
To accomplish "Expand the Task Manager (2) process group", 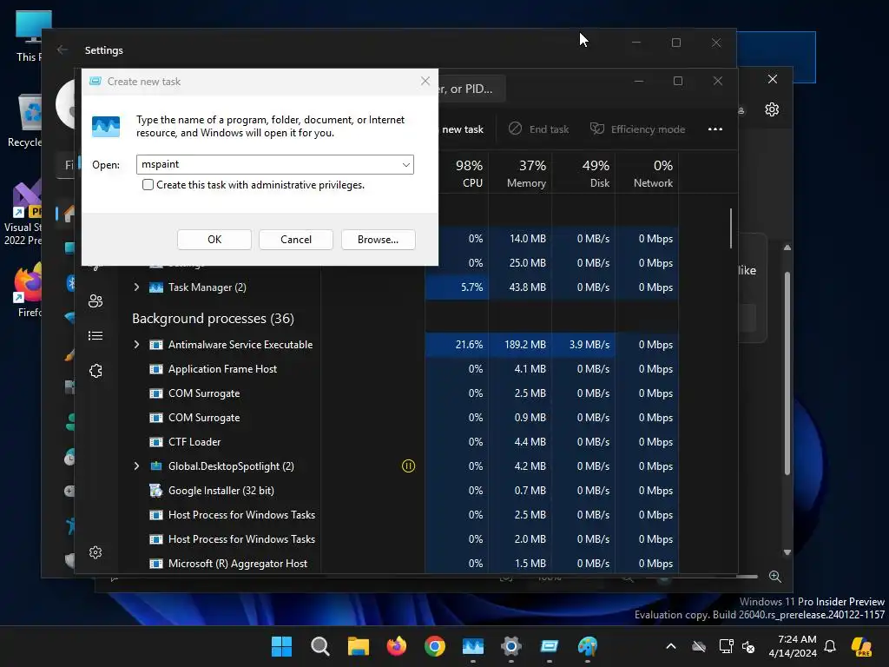I will pyautogui.click(x=136, y=287).
